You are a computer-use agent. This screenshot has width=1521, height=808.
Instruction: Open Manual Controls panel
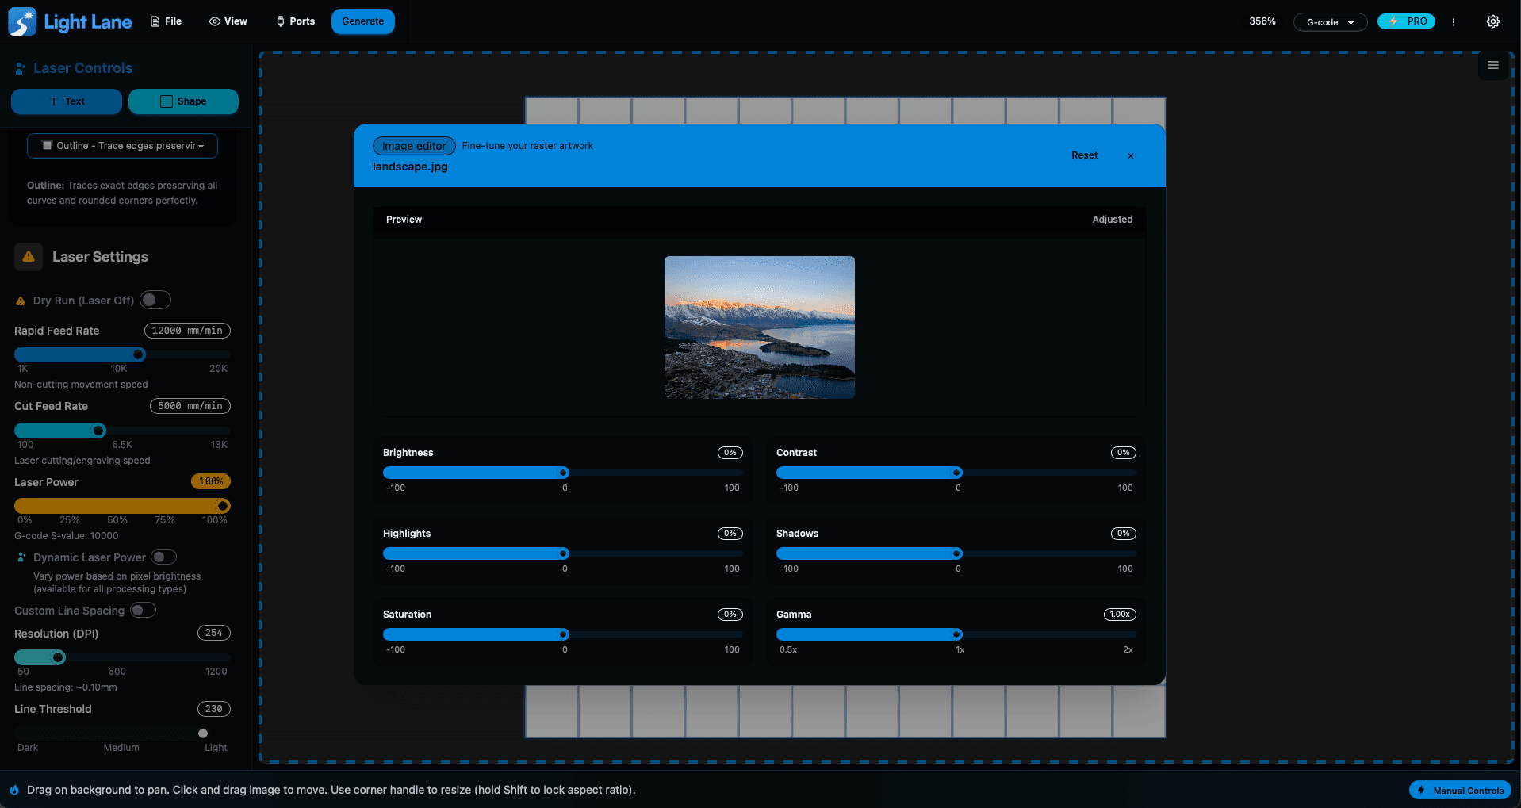1459,790
